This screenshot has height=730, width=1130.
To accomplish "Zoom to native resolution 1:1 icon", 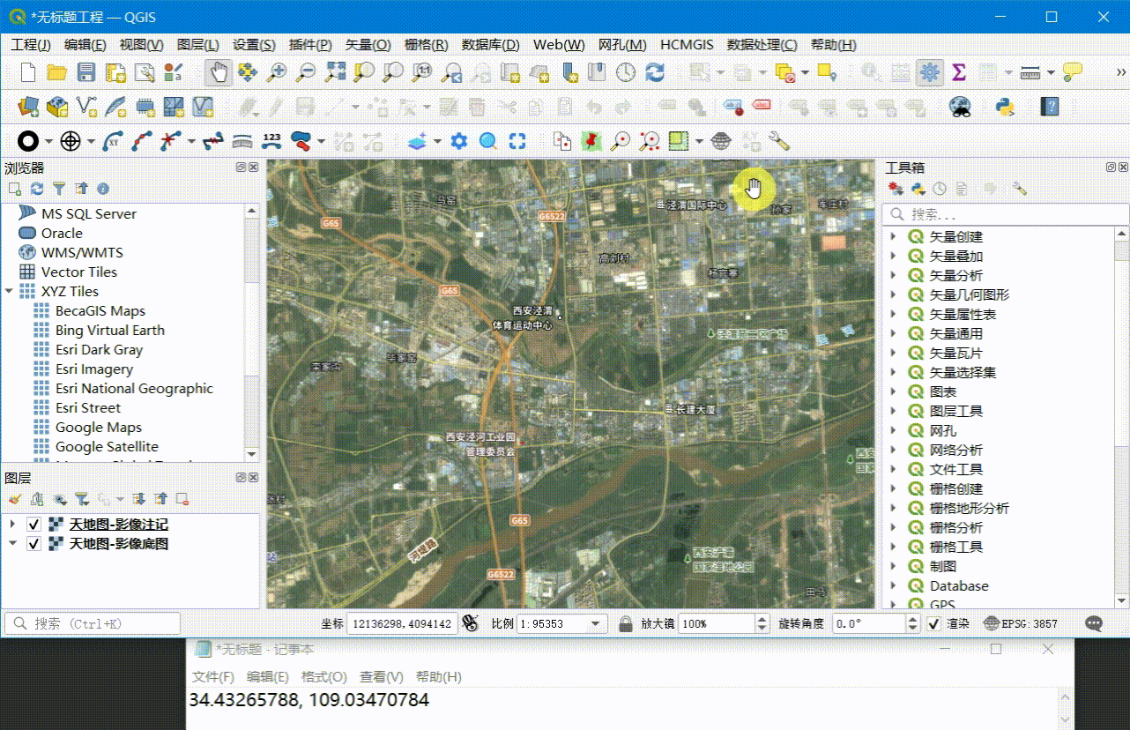I will point(422,72).
